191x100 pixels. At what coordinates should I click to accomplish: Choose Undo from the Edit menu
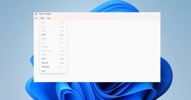(x=54, y=22)
